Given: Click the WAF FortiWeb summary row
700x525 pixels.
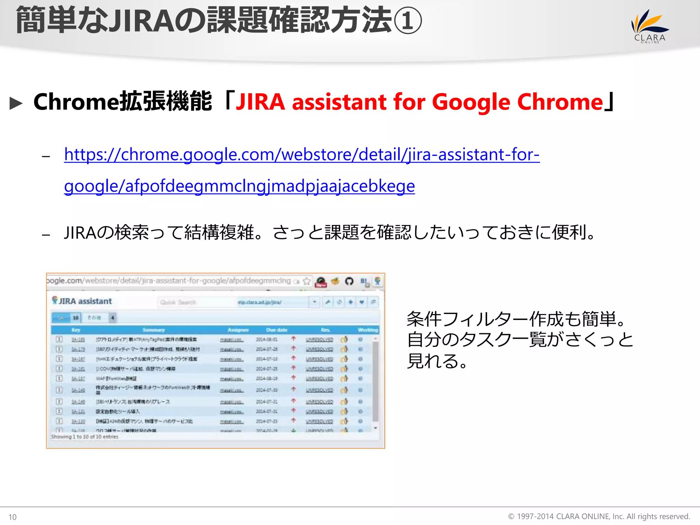Looking at the screenshot, I should 116,379.
